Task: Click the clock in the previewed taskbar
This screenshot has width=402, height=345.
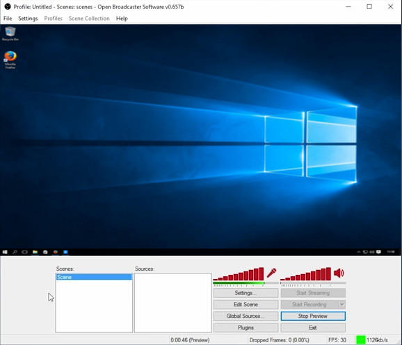Action: (391, 252)
